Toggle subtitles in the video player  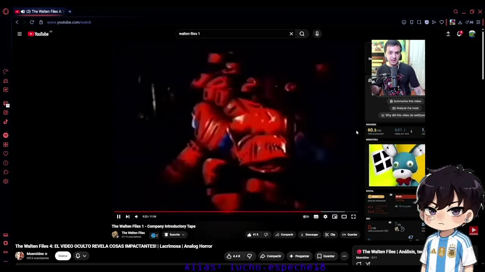[x=316, y=216]
